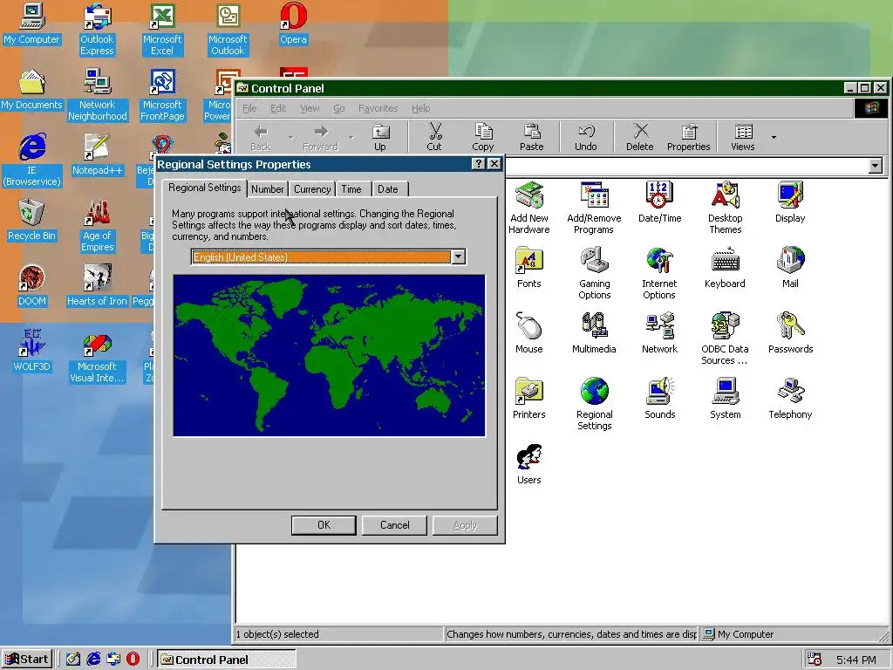Select the Notepad++ desktop shortcut
Image resolution: width=893 pixels, height=670 pixels.
click(x=97, y=154)
